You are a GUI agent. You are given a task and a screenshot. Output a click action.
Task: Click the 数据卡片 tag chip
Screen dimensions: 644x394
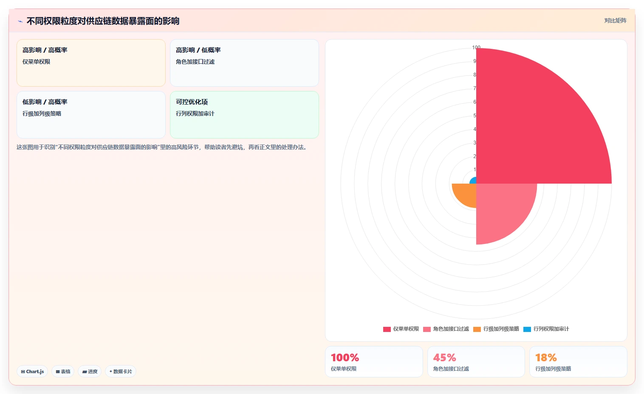[121, 371]
